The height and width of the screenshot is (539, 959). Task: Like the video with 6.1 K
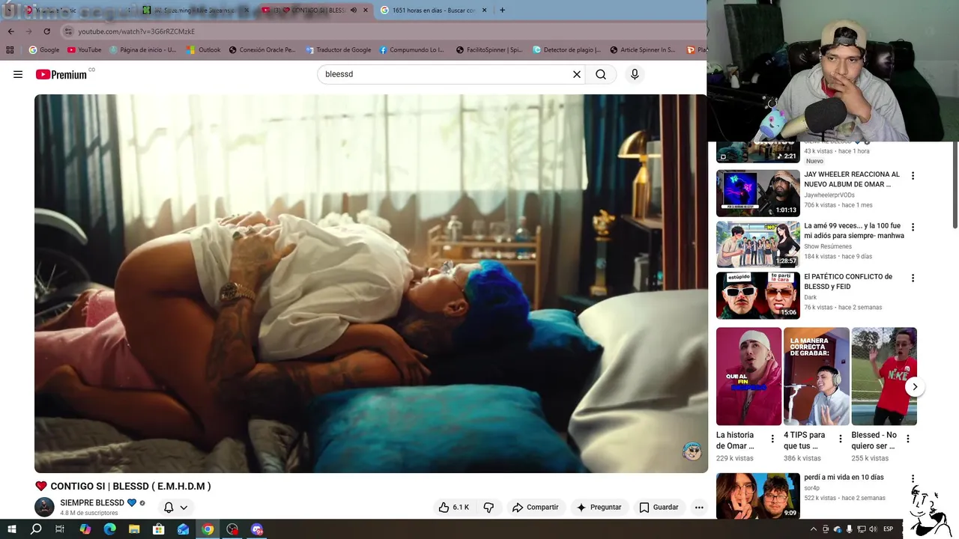coord(454,507)
